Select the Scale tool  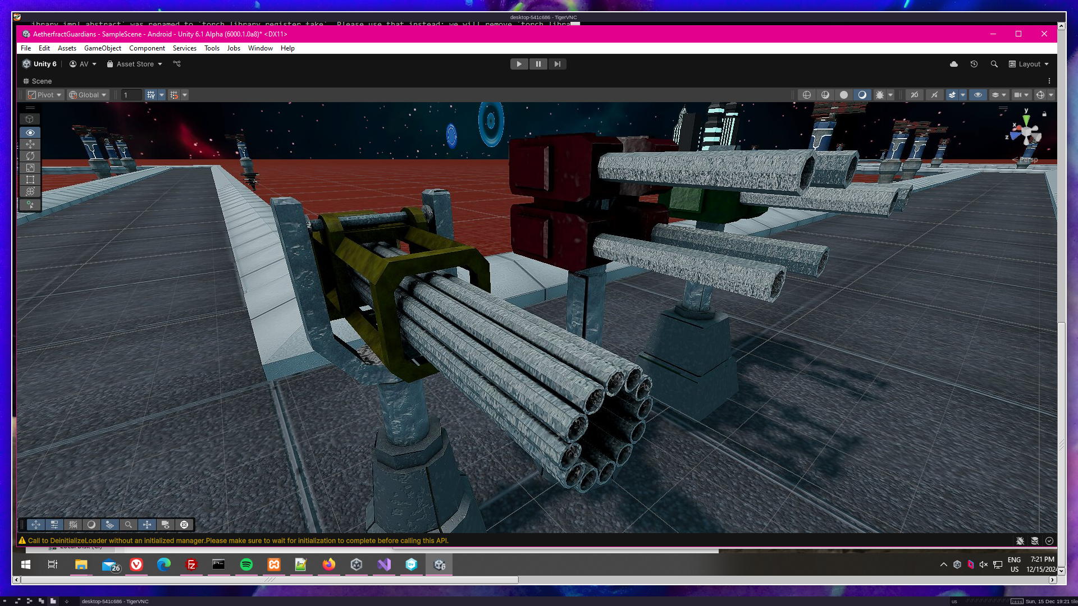[30, 168]
